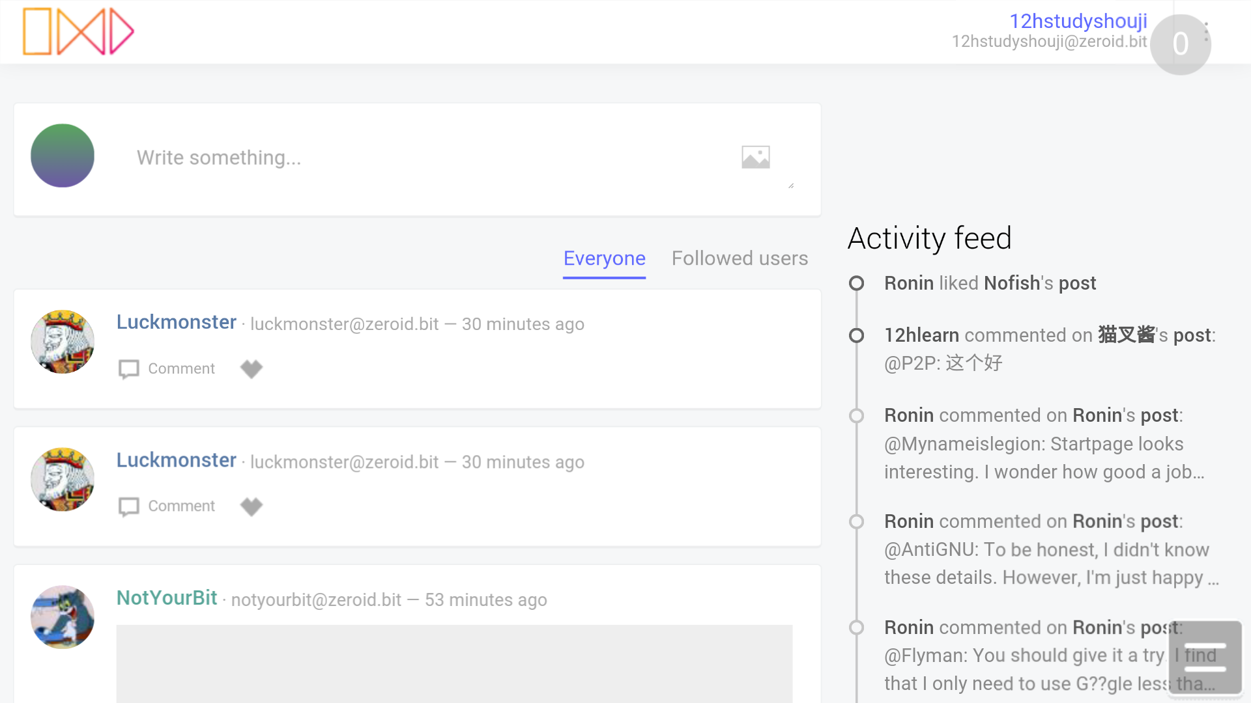Click the ZeroMe logo in header

(x=78, y=31)
